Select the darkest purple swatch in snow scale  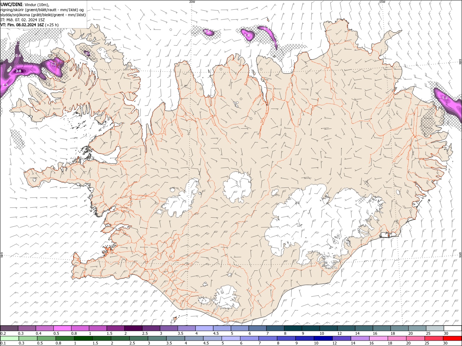133,328
